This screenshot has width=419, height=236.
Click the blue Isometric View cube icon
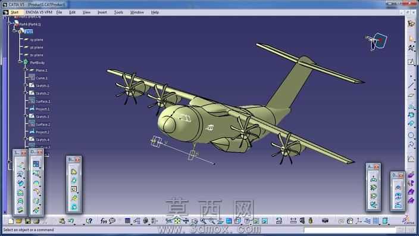229,221
